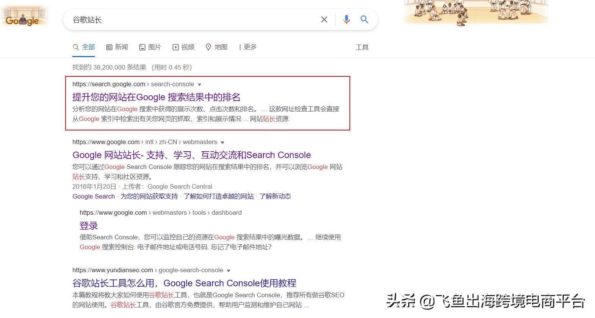Switch to the 图片 tab

[150, 47]
